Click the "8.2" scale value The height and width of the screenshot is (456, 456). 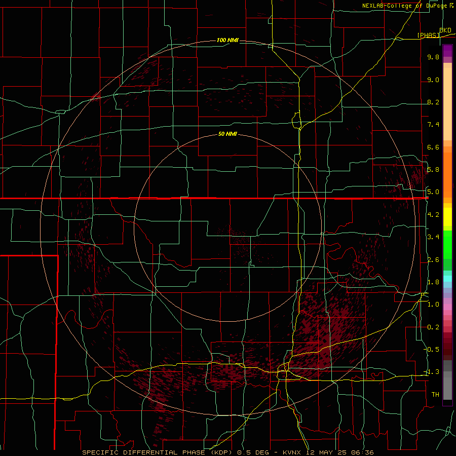coord(433,102)
